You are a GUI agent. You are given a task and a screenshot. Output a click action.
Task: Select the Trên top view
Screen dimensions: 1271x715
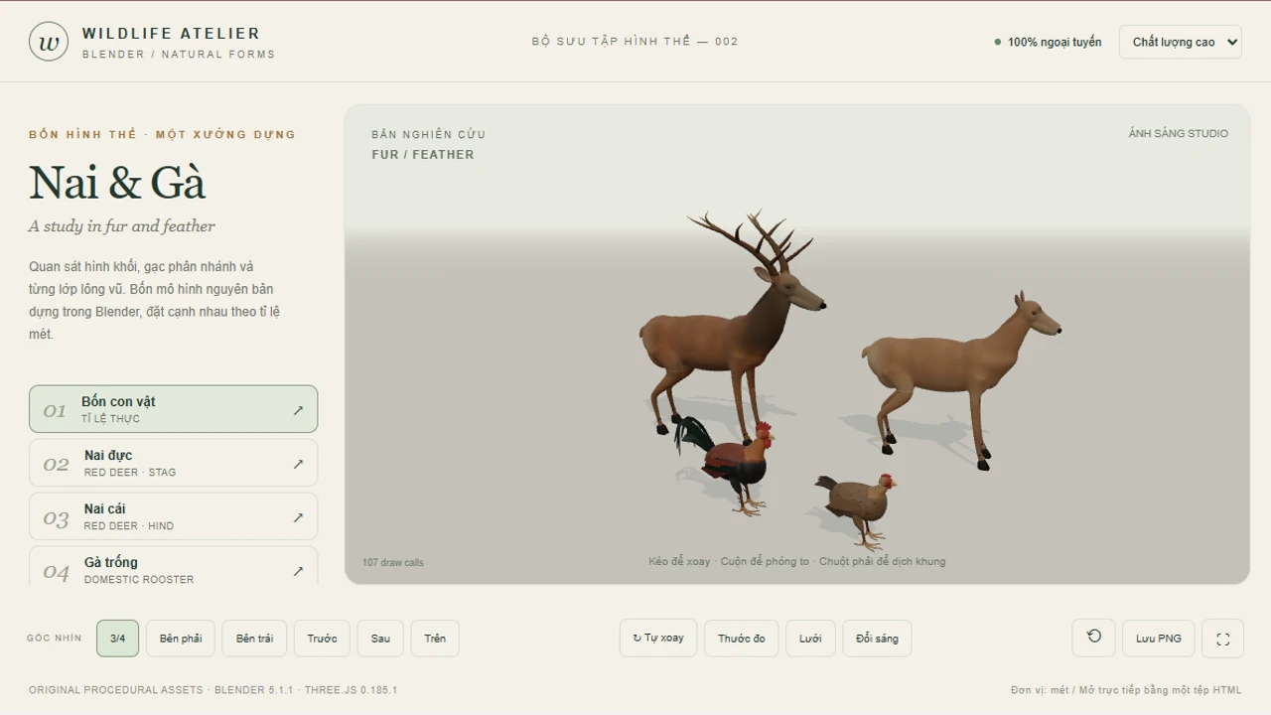(x=435, y=639)
